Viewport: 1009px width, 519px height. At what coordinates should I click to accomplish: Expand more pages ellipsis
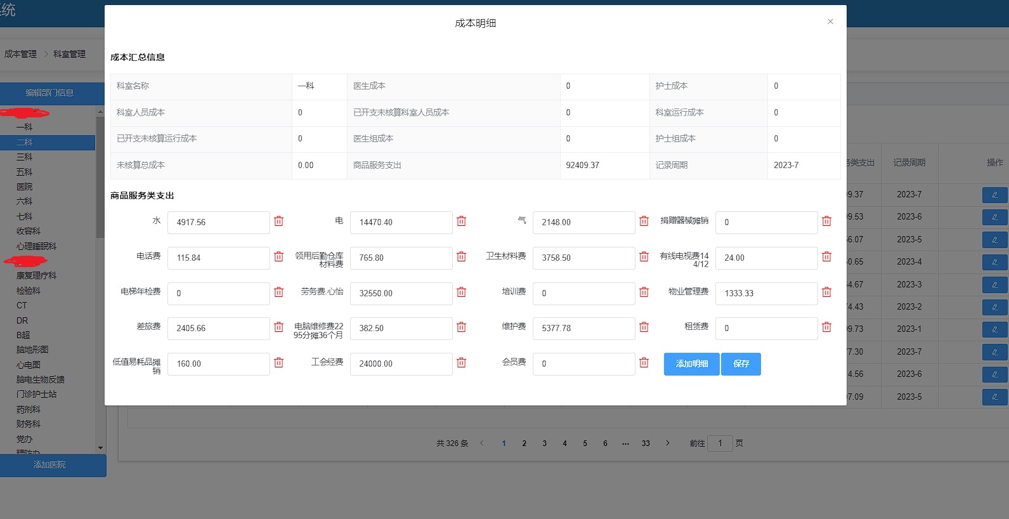(x=626, y=443)
